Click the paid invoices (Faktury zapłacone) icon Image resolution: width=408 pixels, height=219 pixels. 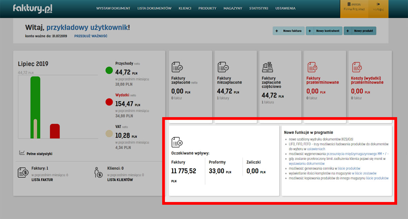pos(177,67)
